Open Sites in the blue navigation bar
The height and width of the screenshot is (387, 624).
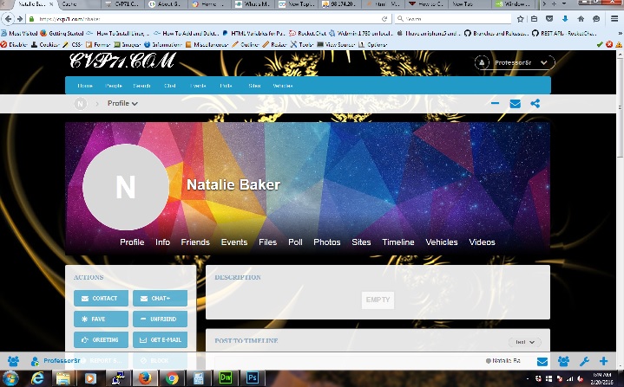(254, 86)
